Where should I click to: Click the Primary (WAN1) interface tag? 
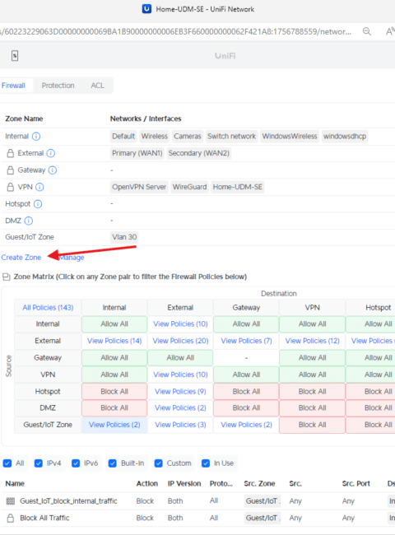click(x=137, y=153)
